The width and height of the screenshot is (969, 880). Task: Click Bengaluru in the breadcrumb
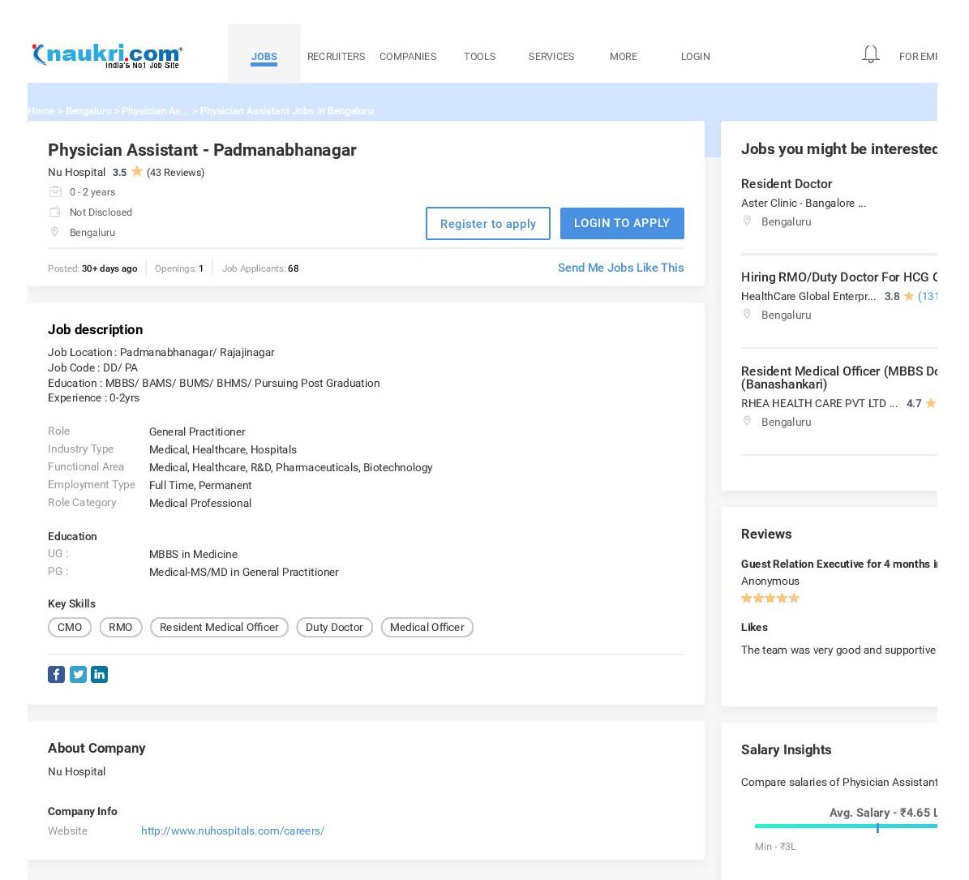click(88, 111)
